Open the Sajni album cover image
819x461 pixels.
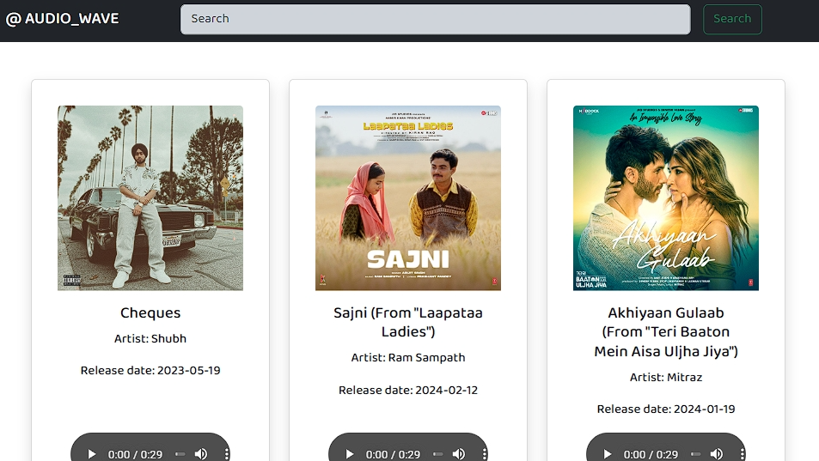click(408, 198)
